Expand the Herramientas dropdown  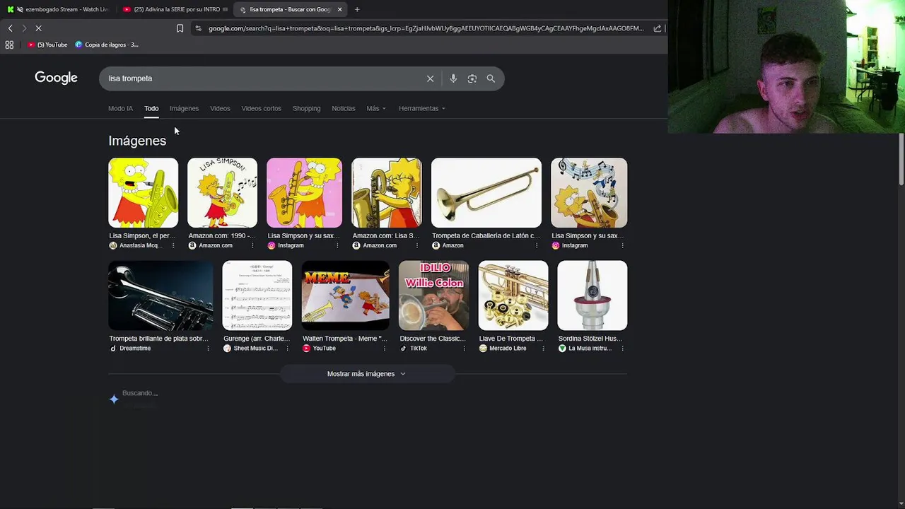click(422, 108)
